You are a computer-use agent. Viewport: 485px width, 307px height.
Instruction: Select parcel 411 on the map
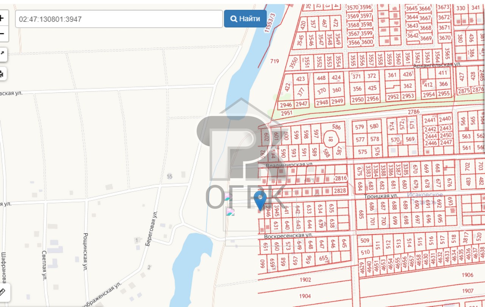click(443, 73)
